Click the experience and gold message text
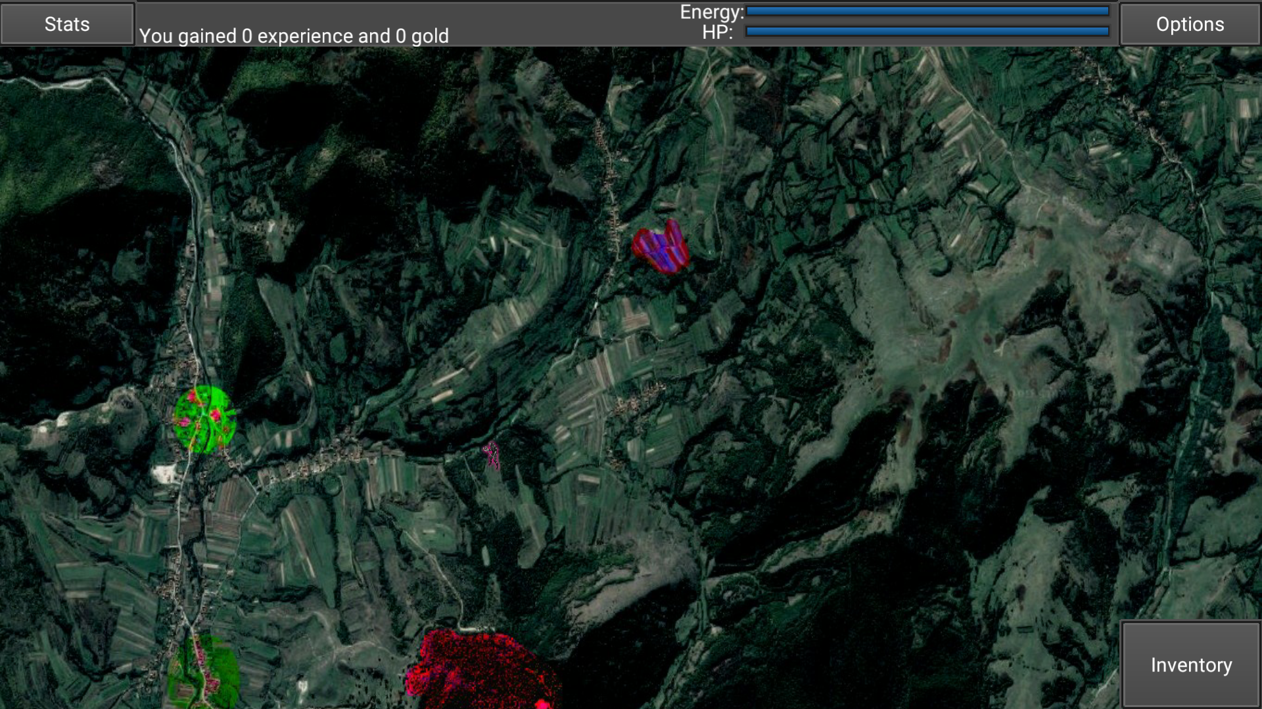Viewport: 1262px width, 709px height. pos(294,36)
